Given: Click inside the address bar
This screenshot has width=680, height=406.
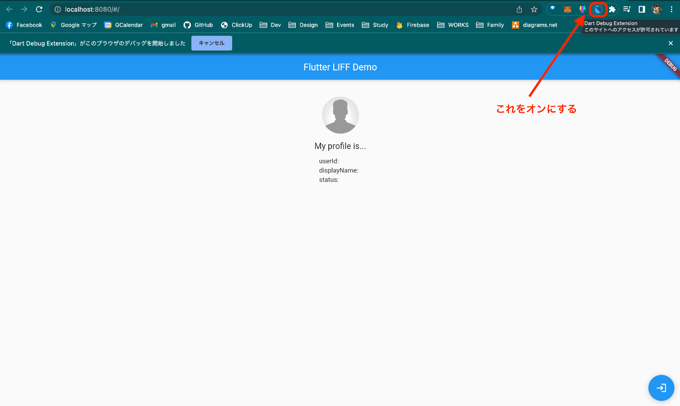Looking at the screenshot, I should tap(194, 9).
